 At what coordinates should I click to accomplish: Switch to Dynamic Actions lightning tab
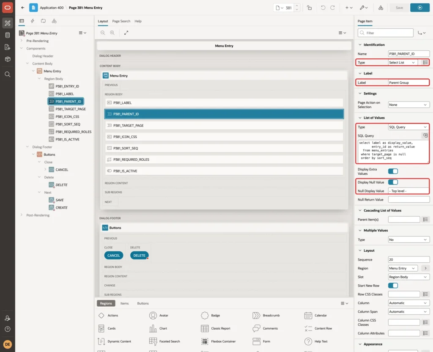(32, 21)
